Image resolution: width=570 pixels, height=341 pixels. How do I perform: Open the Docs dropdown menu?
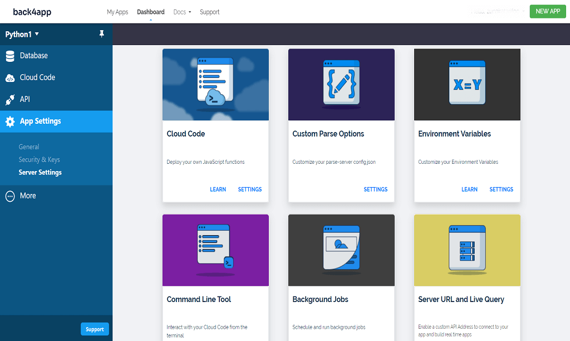point(182,12)
